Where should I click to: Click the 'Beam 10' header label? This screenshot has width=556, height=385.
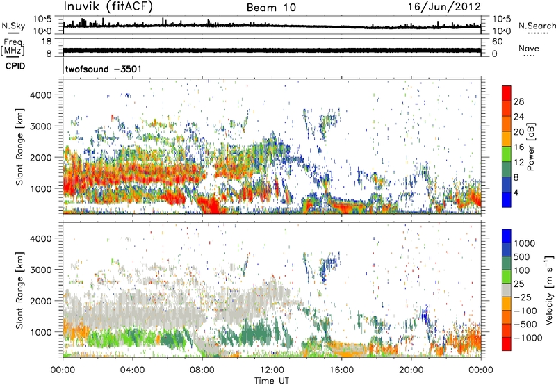[271, 8]
